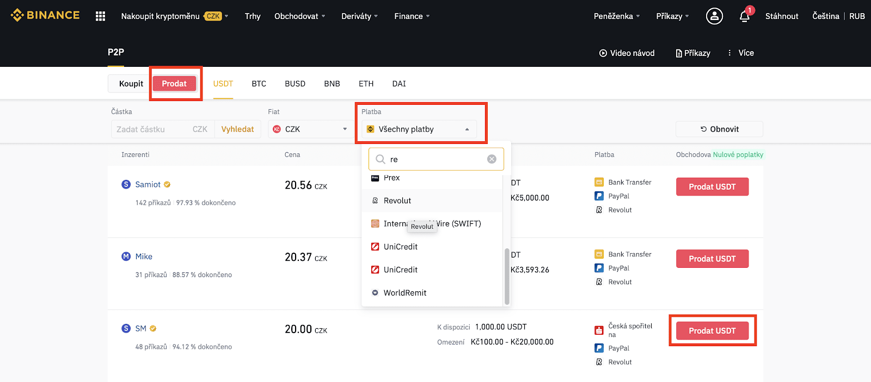Image resolution: width=871 pixels, height=382 pixels.
Task: Clear the payment search field with X icon
Action: point(492,159)
